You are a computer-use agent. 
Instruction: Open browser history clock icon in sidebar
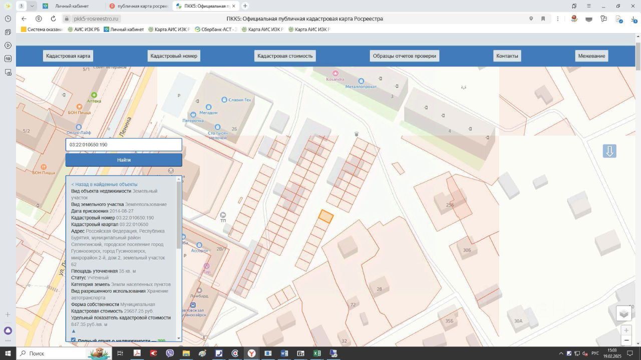(8, 18)
